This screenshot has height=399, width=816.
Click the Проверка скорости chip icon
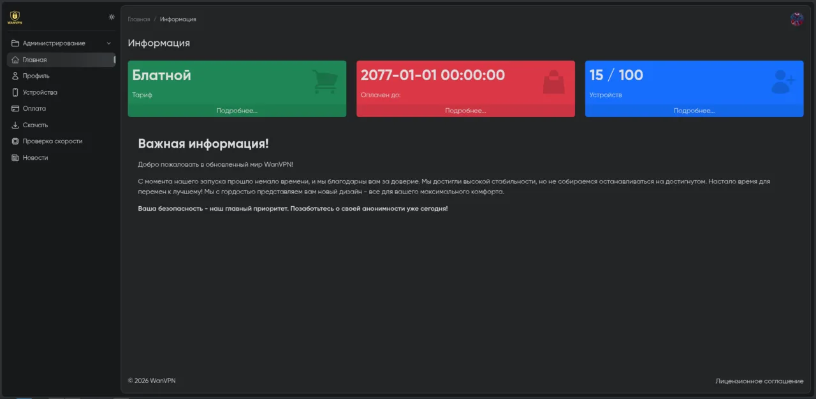tap(15, 141)
